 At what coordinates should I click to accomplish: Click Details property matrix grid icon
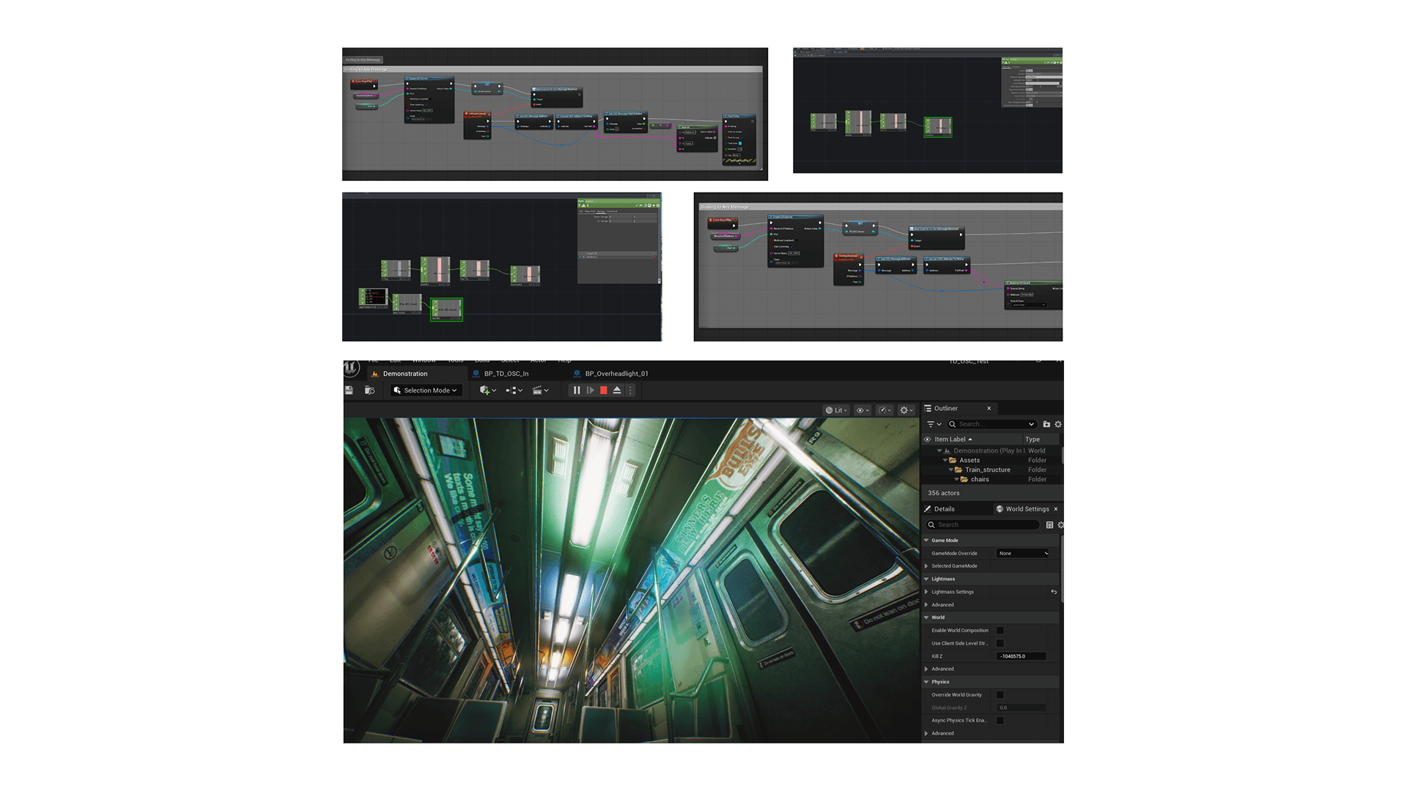point(1049,524)
